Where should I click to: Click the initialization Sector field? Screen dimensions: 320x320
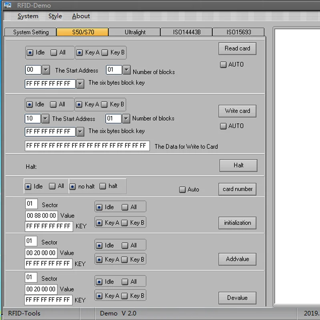click(32, 204)
